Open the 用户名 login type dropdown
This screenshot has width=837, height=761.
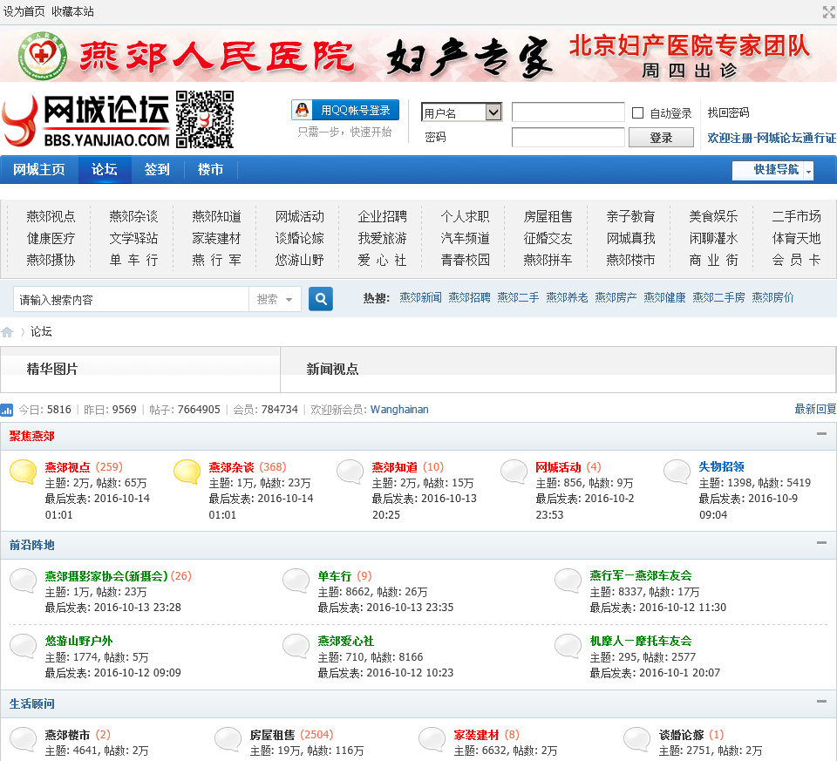(461, 112)
